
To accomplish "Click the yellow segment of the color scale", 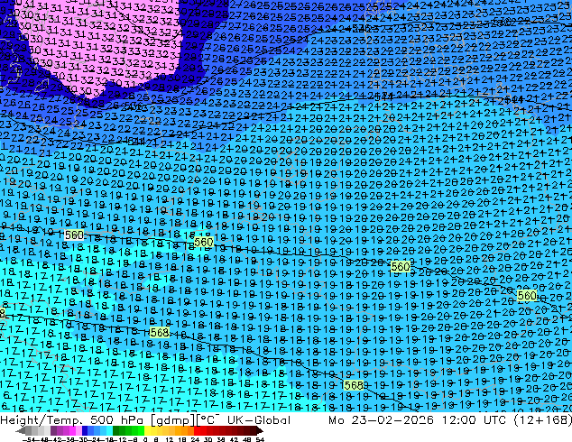I will (x=148, y=431).
